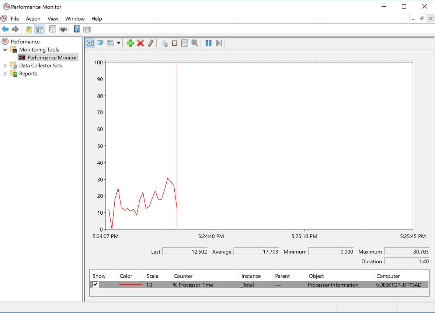Copy properties using the copy icon
The image size is (435, 313).
pos(164,43)
